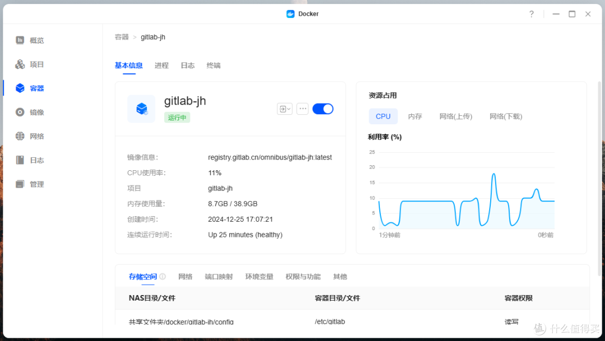
Task: Select the CPU resource button
Action: (x=383, y=116)
